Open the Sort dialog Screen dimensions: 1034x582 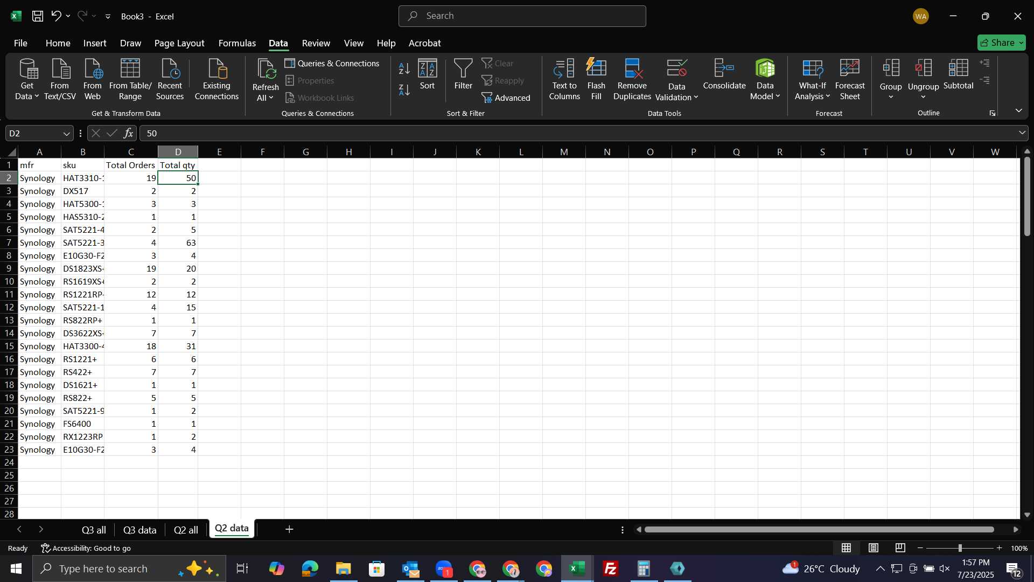point(428,75)
